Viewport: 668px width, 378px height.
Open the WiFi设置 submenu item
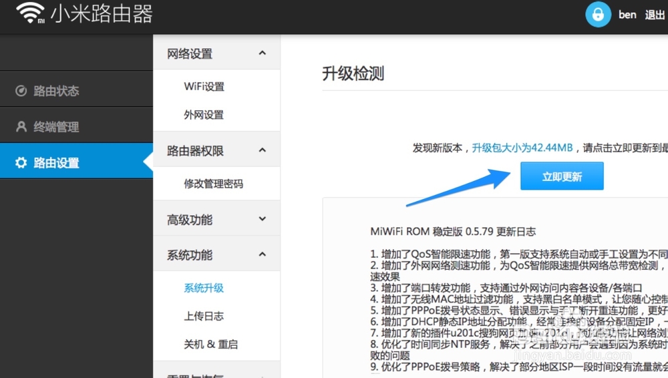click(204, 87)
